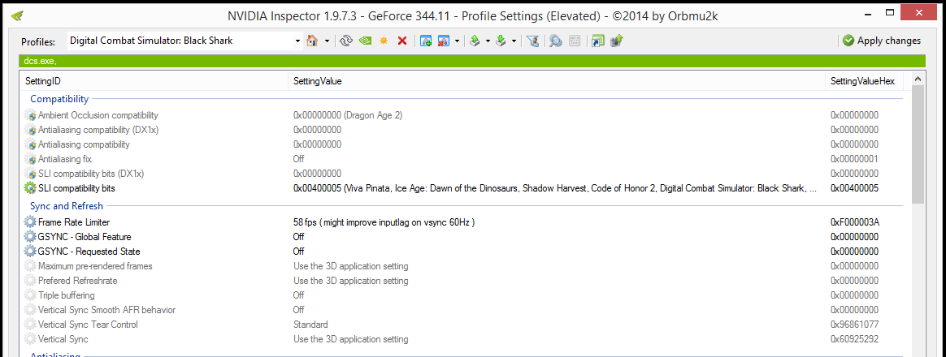Click the hex value 0x96861077
The height and width of the screenshot is (357, 946).
(855, 325)
